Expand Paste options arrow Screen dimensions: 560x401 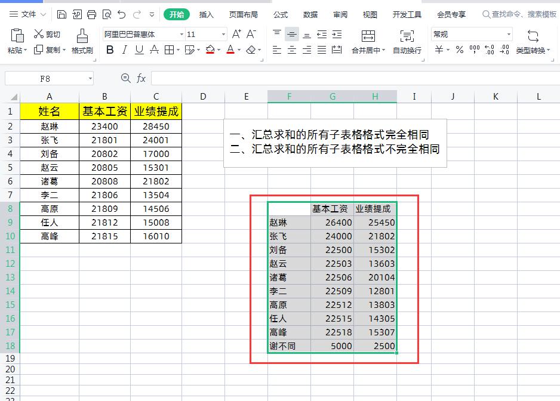[25, 50]
